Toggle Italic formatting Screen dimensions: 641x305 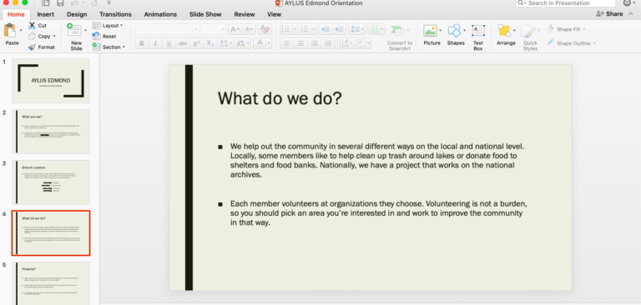155,43
